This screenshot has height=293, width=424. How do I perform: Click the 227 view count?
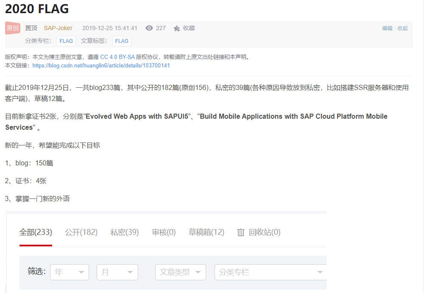coord(161,28)
